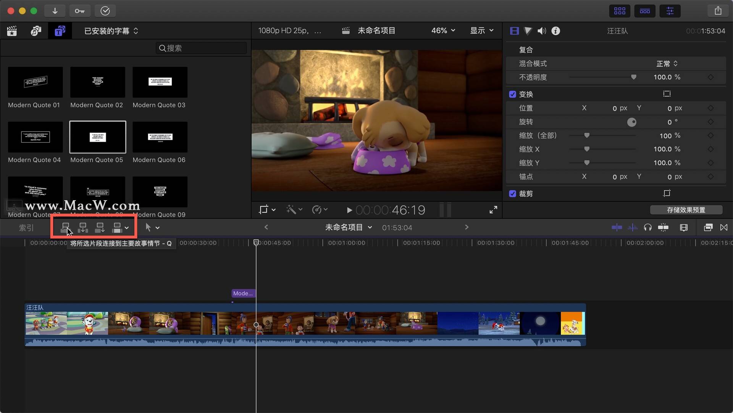Change clip appearance filmstrip icon
This screenshot has height=413, width=733.
684,228
